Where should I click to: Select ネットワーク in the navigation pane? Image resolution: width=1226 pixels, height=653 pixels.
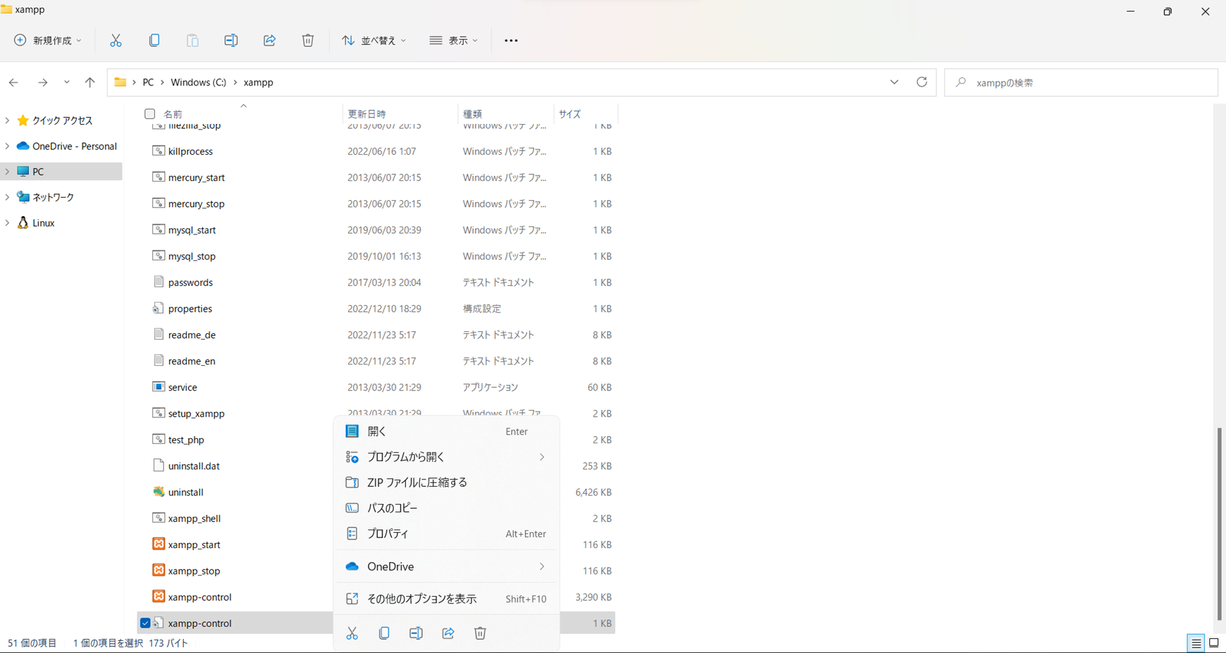point(53,197)
